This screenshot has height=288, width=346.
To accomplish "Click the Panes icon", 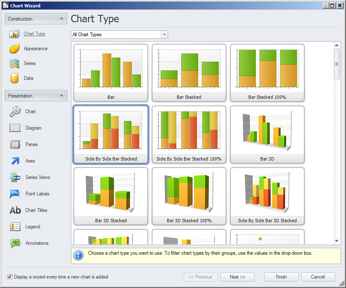I will pyautogui.click(x=15, y=144).
